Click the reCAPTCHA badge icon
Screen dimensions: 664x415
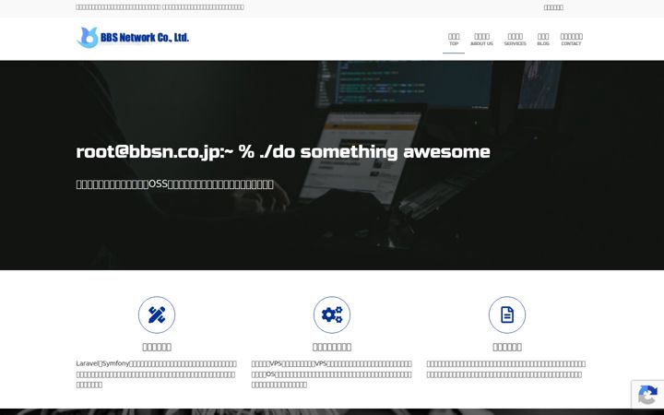[647, 395]
